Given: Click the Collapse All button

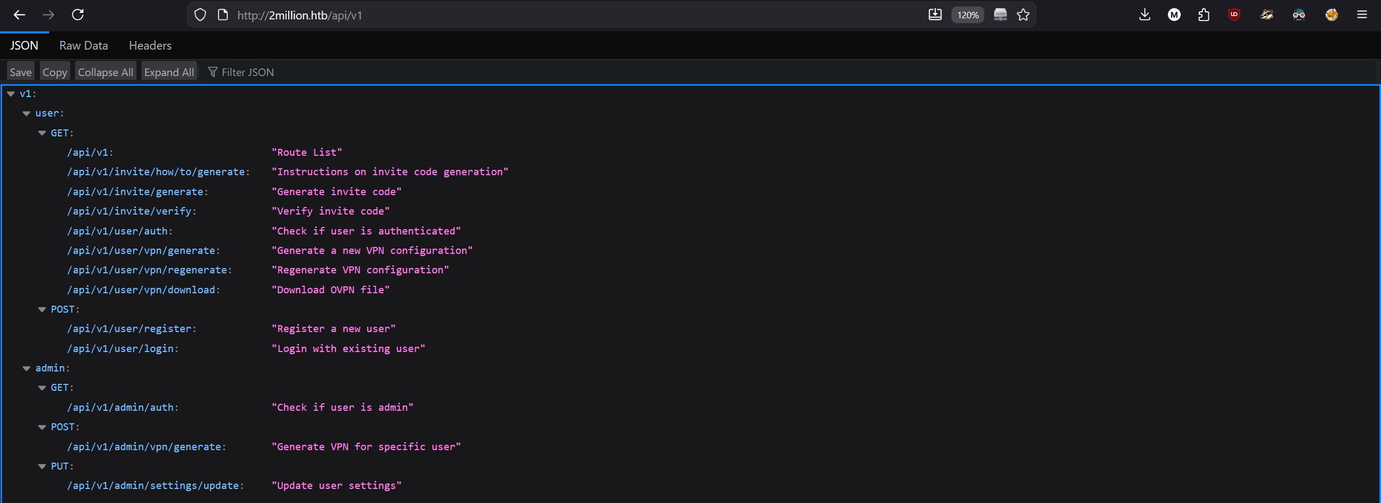Looking at the screenshot, I should pos(105,72).
